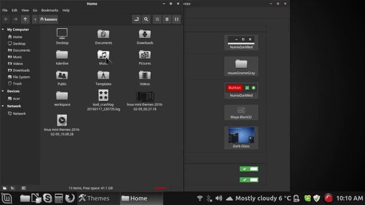Choose the Maya-Black32 mouse pointer theme

241,113
